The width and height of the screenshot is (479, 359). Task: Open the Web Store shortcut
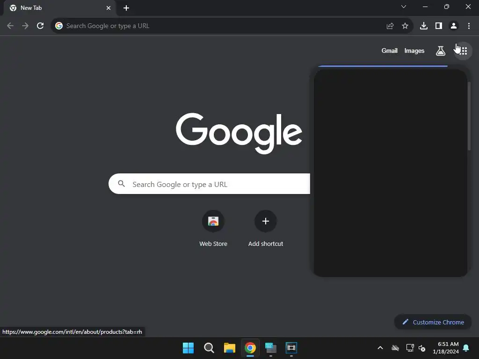[x=213, y=228]
